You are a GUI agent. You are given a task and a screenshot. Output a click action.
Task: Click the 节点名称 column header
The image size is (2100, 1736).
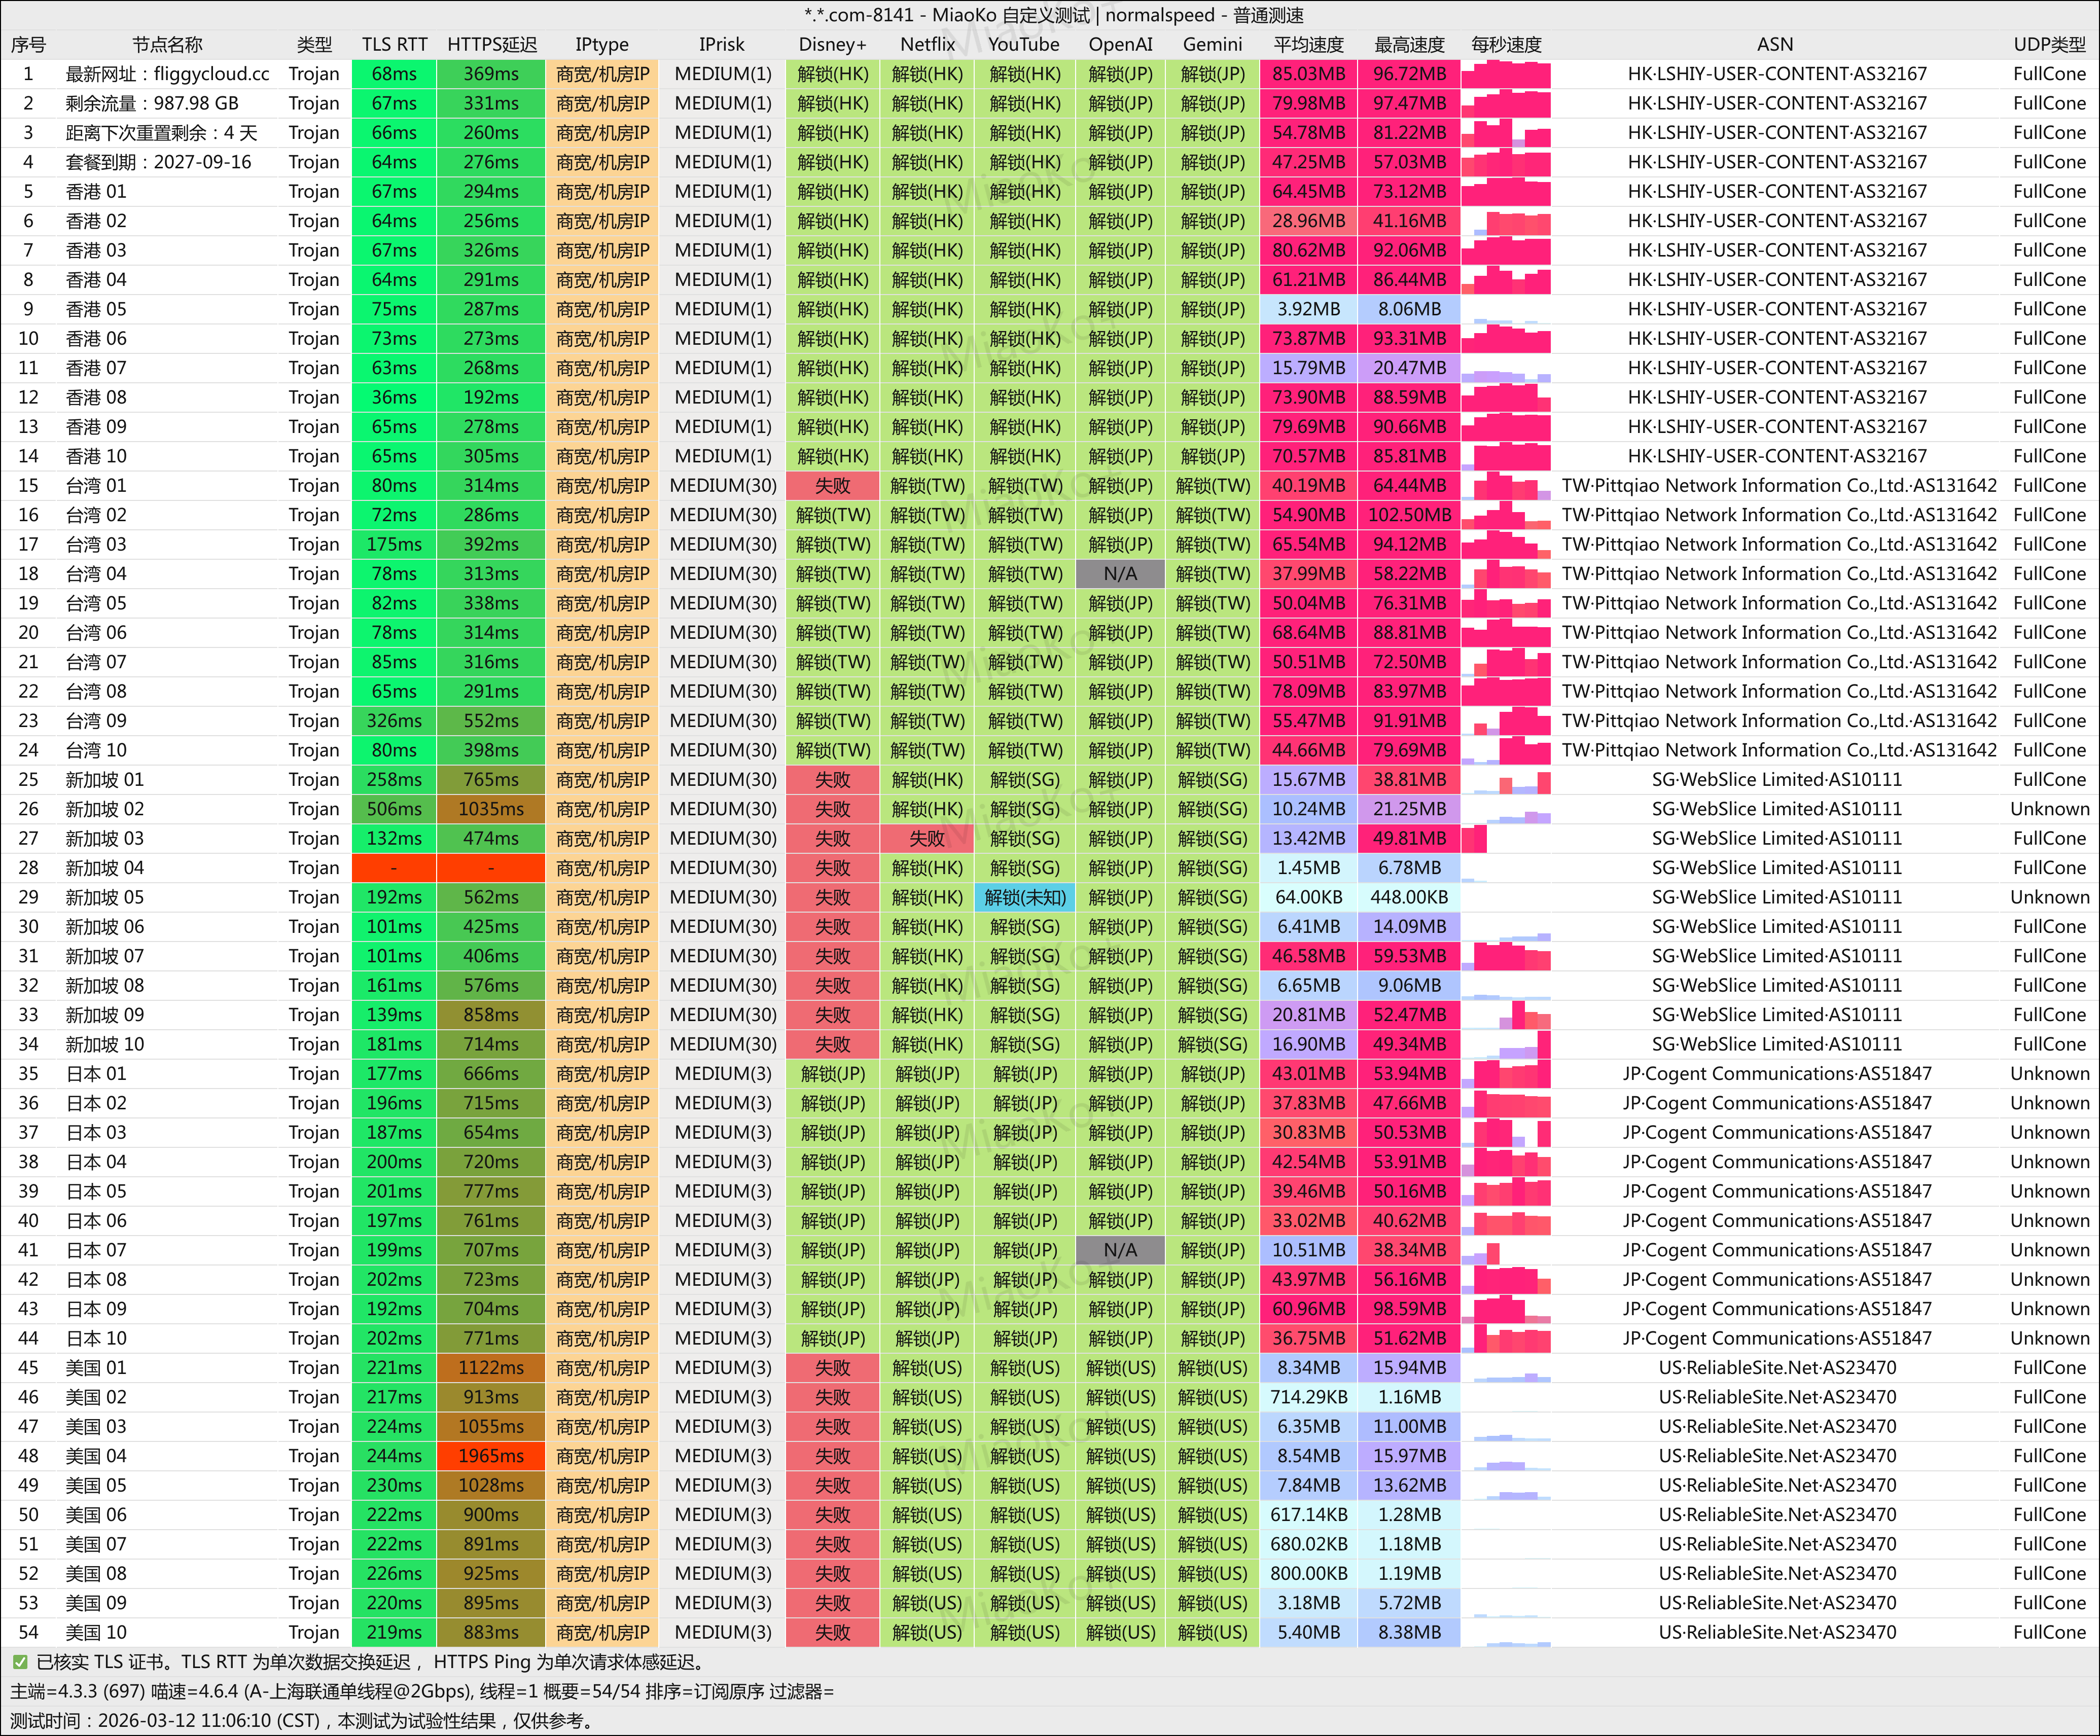[x=167, y=45]
